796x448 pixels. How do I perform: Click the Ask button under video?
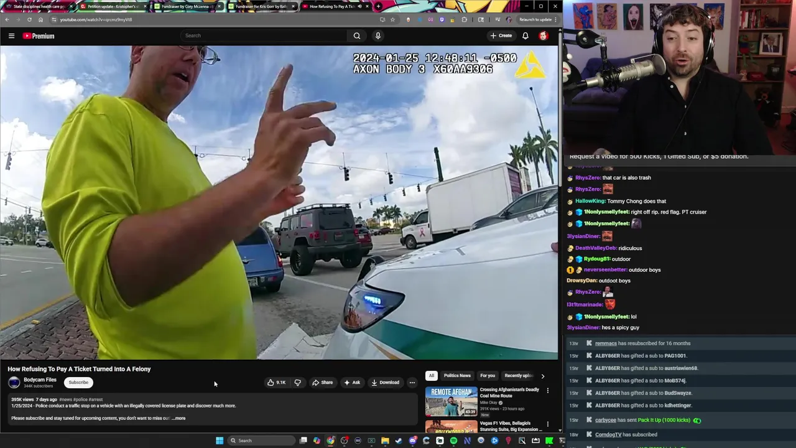coord(351,383)
